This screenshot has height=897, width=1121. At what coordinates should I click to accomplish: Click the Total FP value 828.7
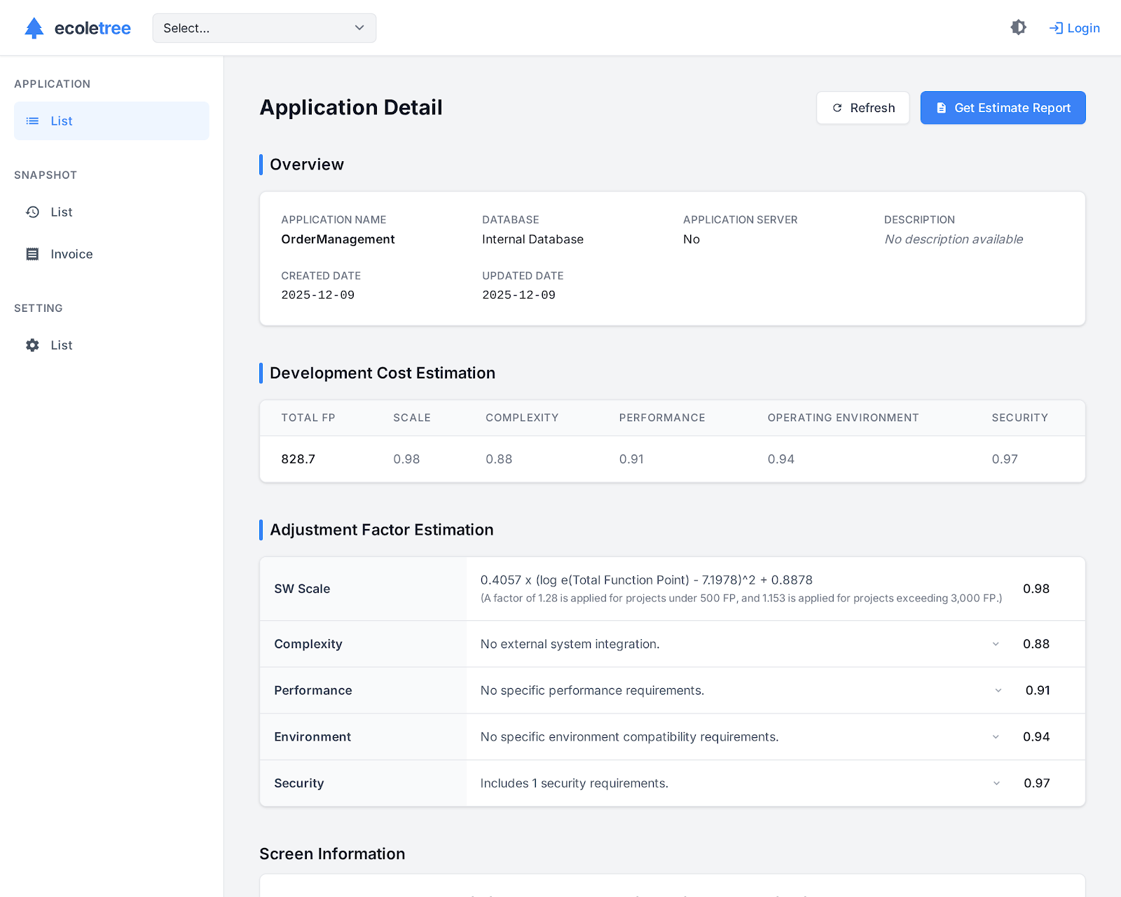click(298, 459)
